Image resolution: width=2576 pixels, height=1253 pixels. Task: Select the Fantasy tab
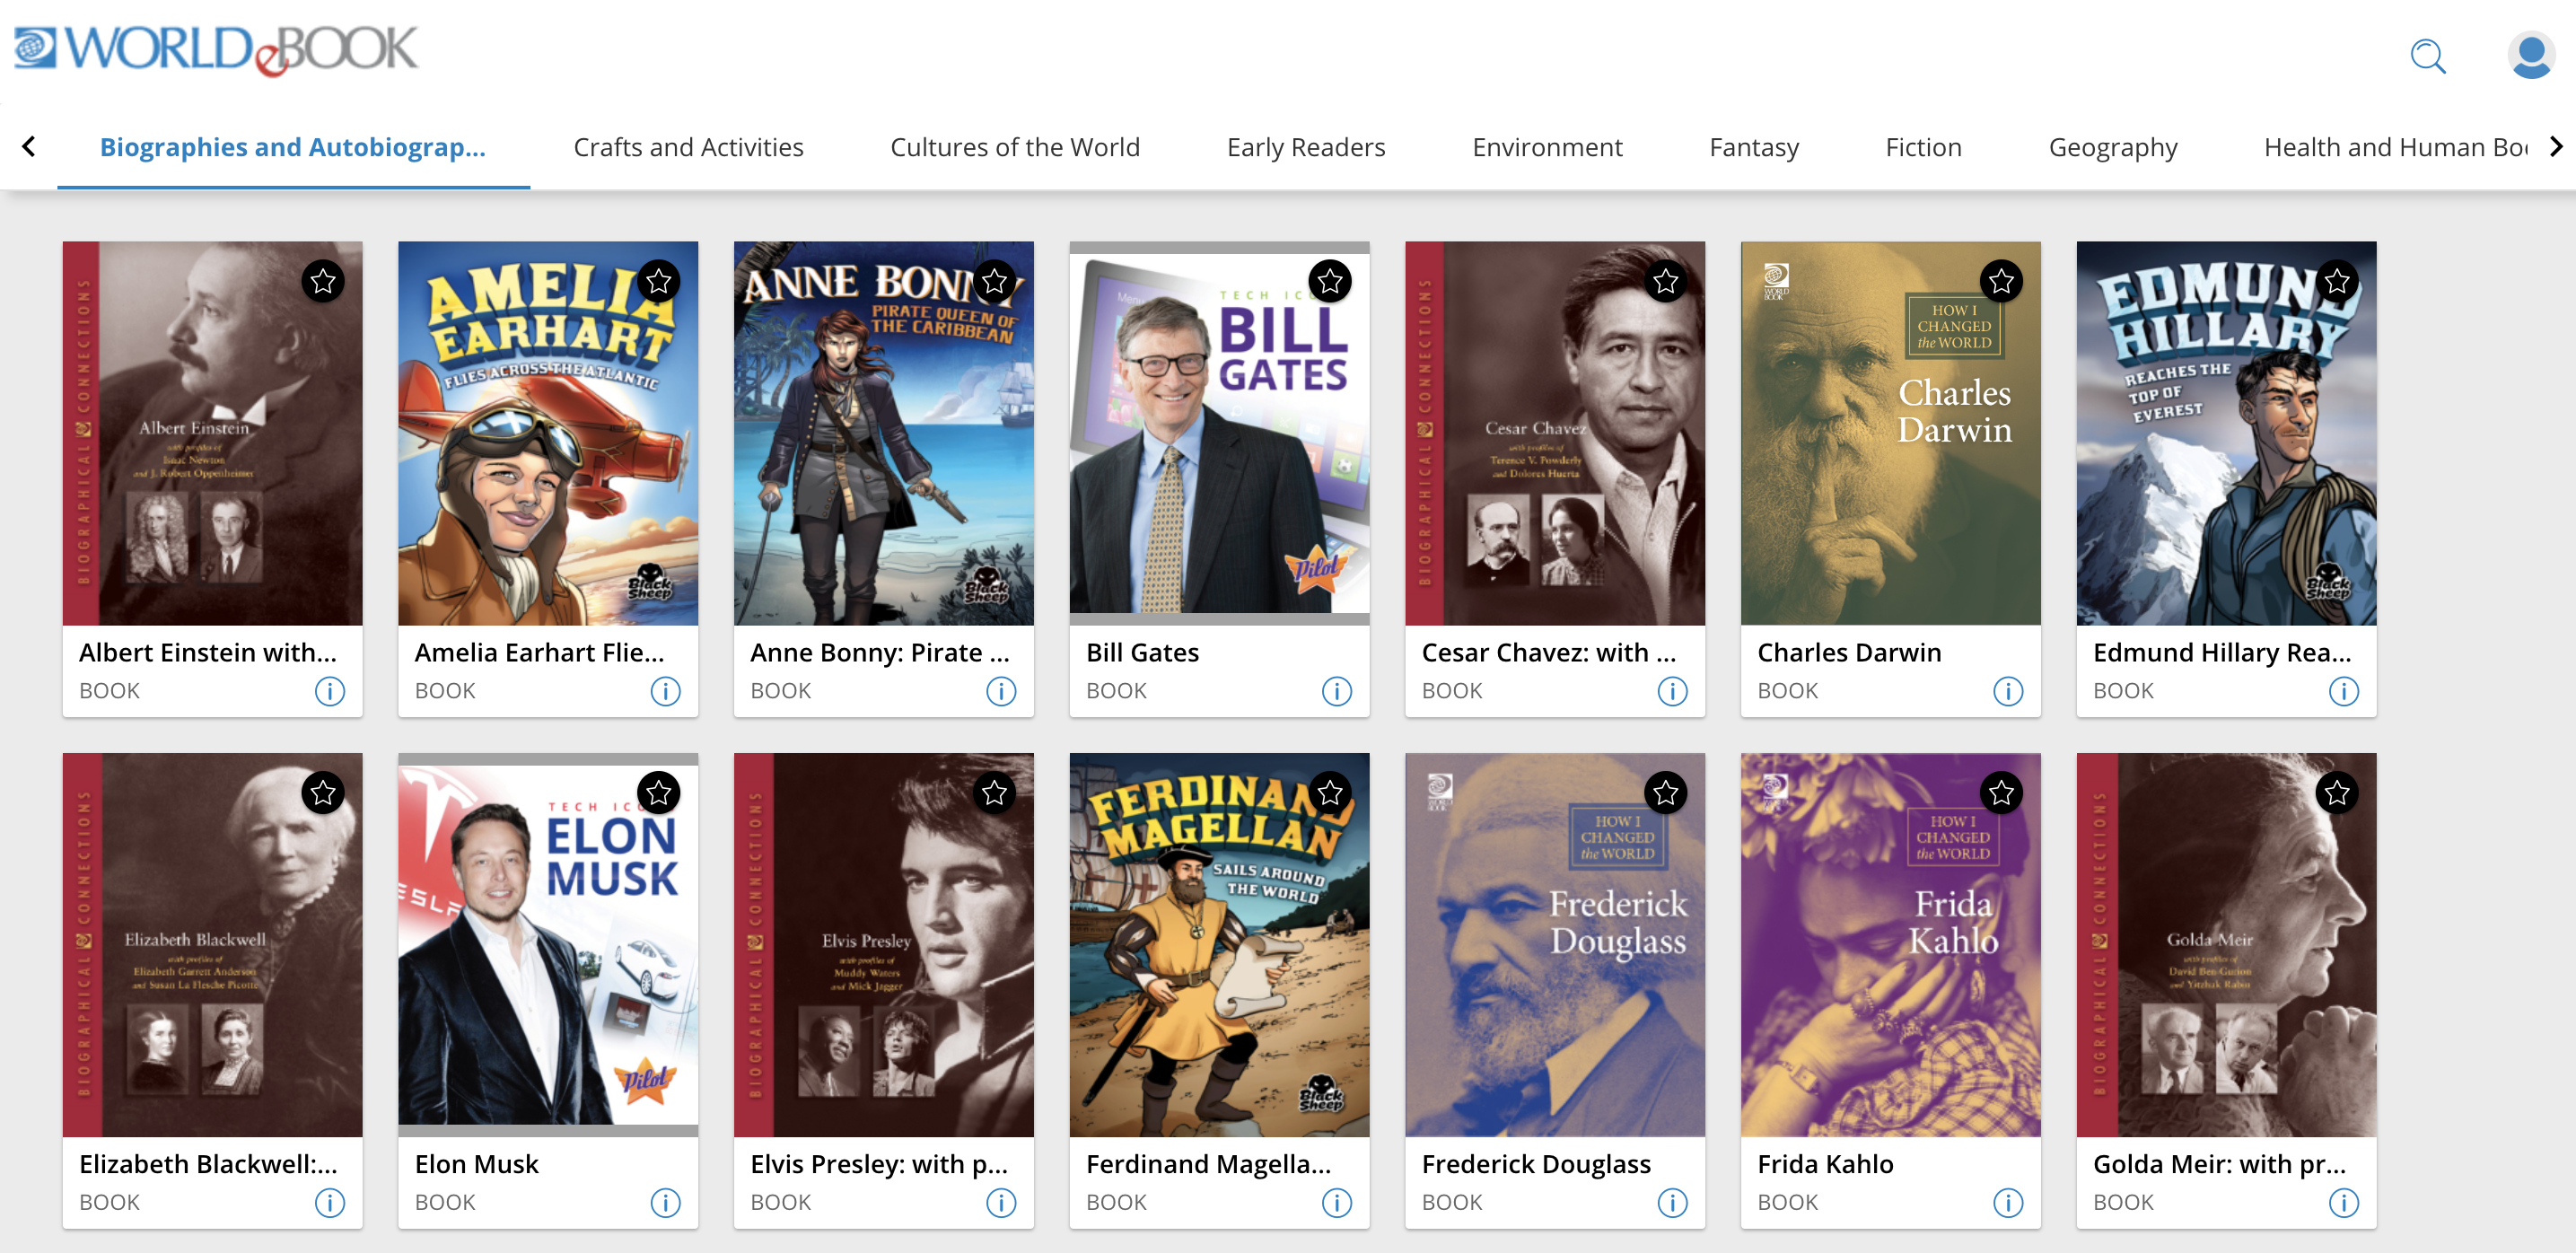coord(1754,147)
